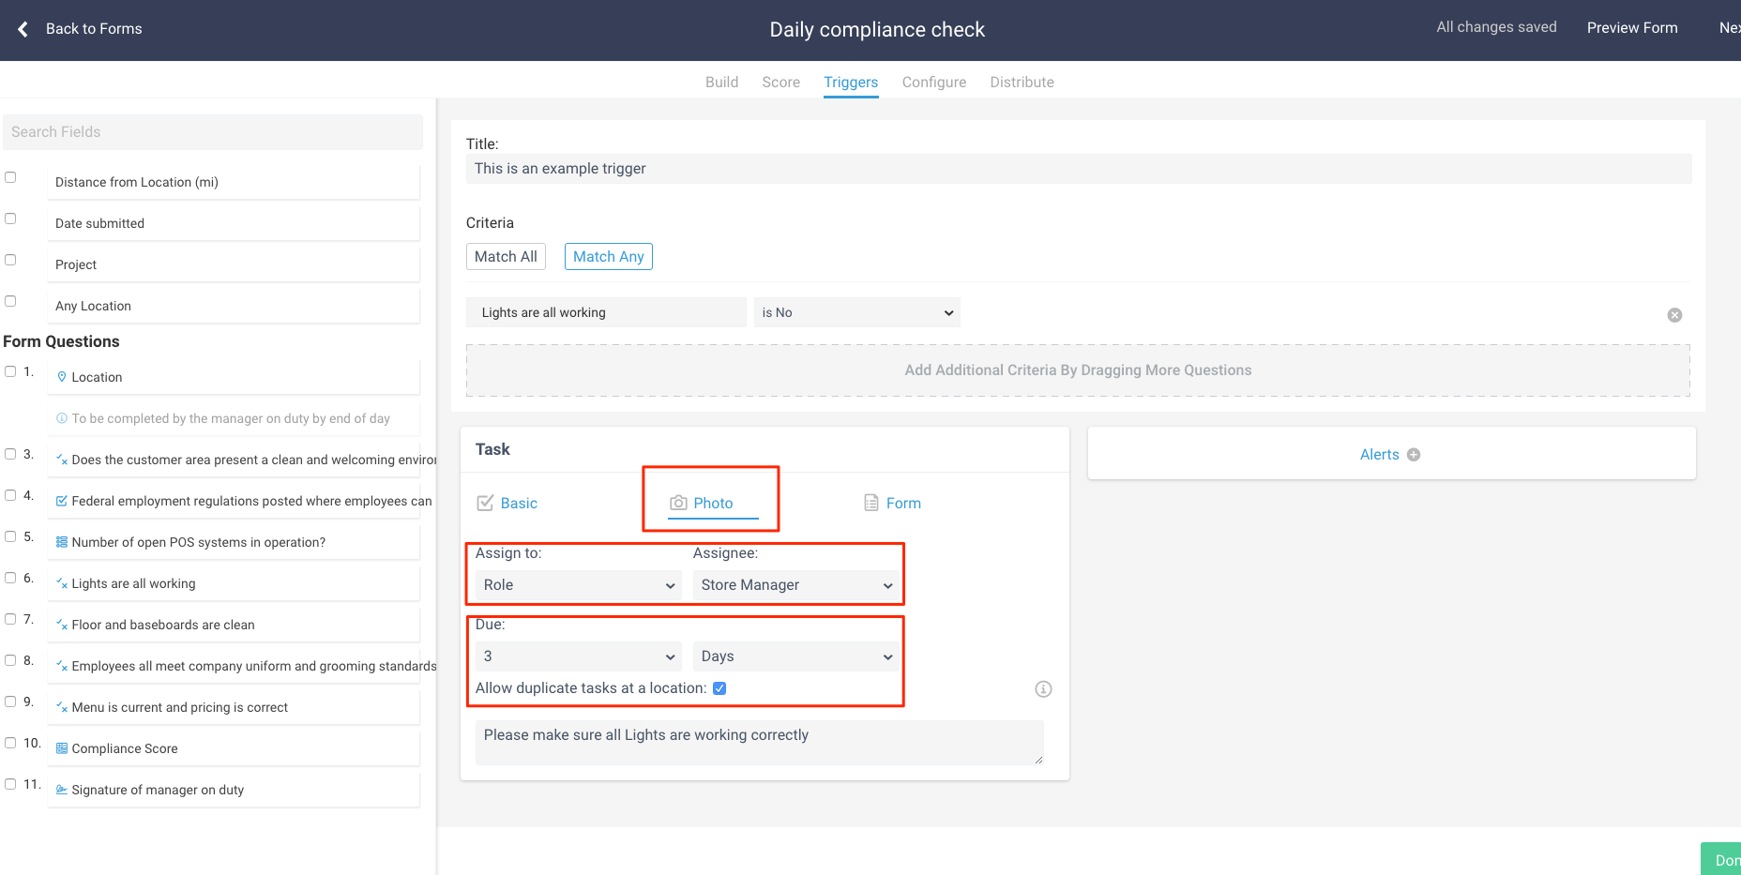Click the back arrow icon beside Back to Forms

pyautogui.click(x=23, y=29)
